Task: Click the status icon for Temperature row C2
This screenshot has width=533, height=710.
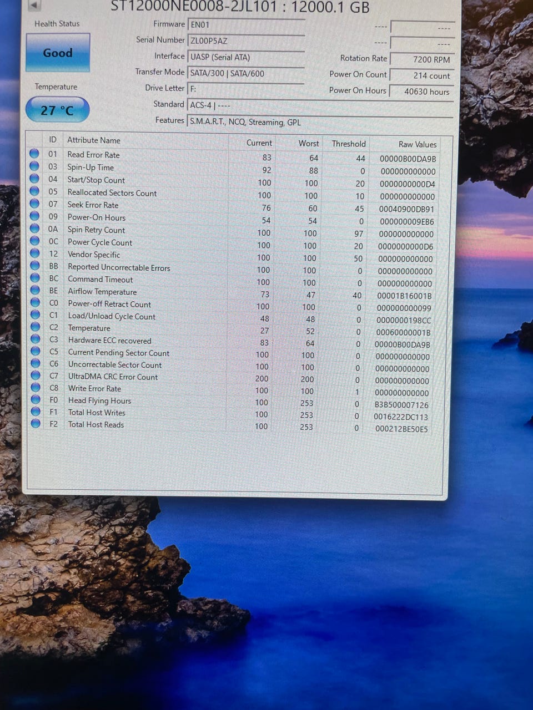Action: (35, 326)
